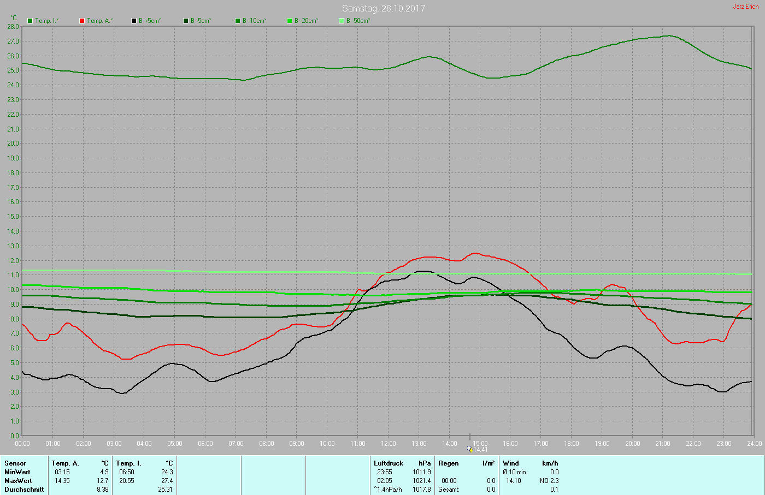Select the Durchschnitt row label
This screenshot has height=495, width=765.
pyautogui.click(x=24, y=490)
